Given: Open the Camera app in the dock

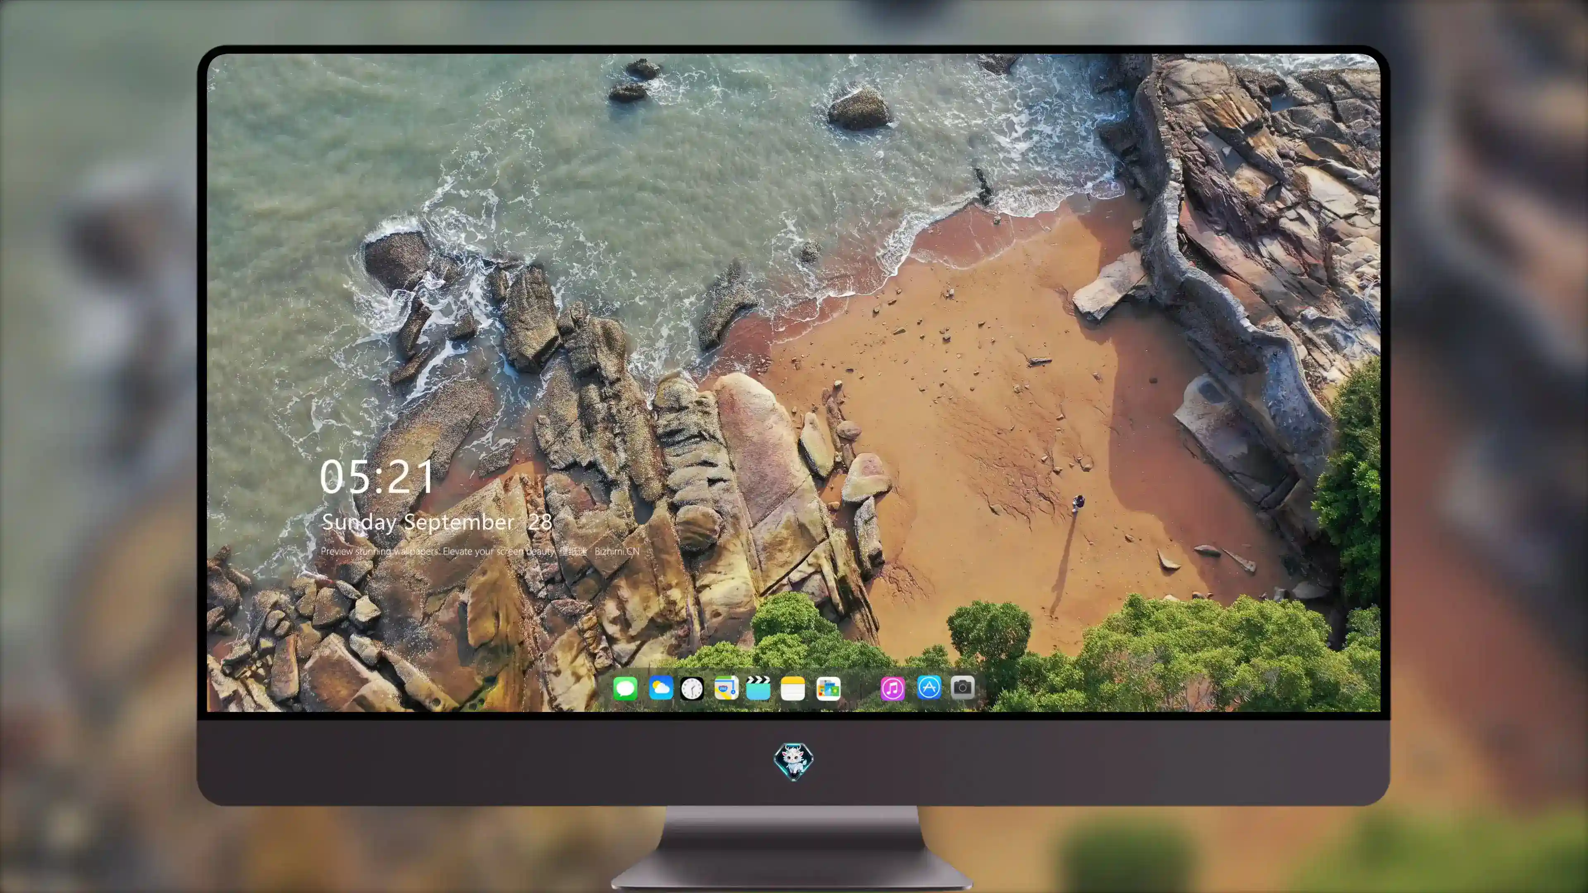Looking at the screenshot, I should [x=962, y=687].
